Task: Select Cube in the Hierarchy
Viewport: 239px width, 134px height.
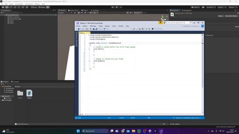Action: (x=12, y=21)
